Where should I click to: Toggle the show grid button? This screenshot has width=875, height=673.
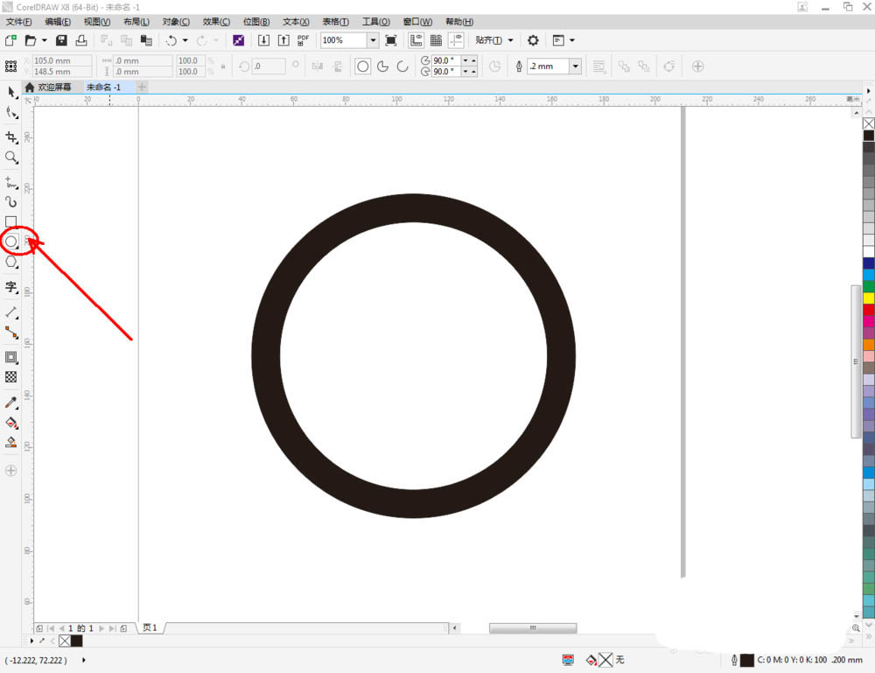[436, 40]
